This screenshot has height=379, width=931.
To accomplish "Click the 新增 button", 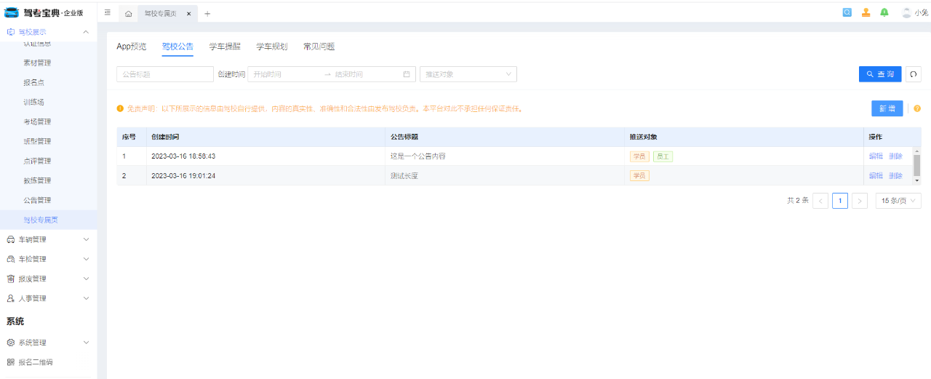I will pos(887,108).
